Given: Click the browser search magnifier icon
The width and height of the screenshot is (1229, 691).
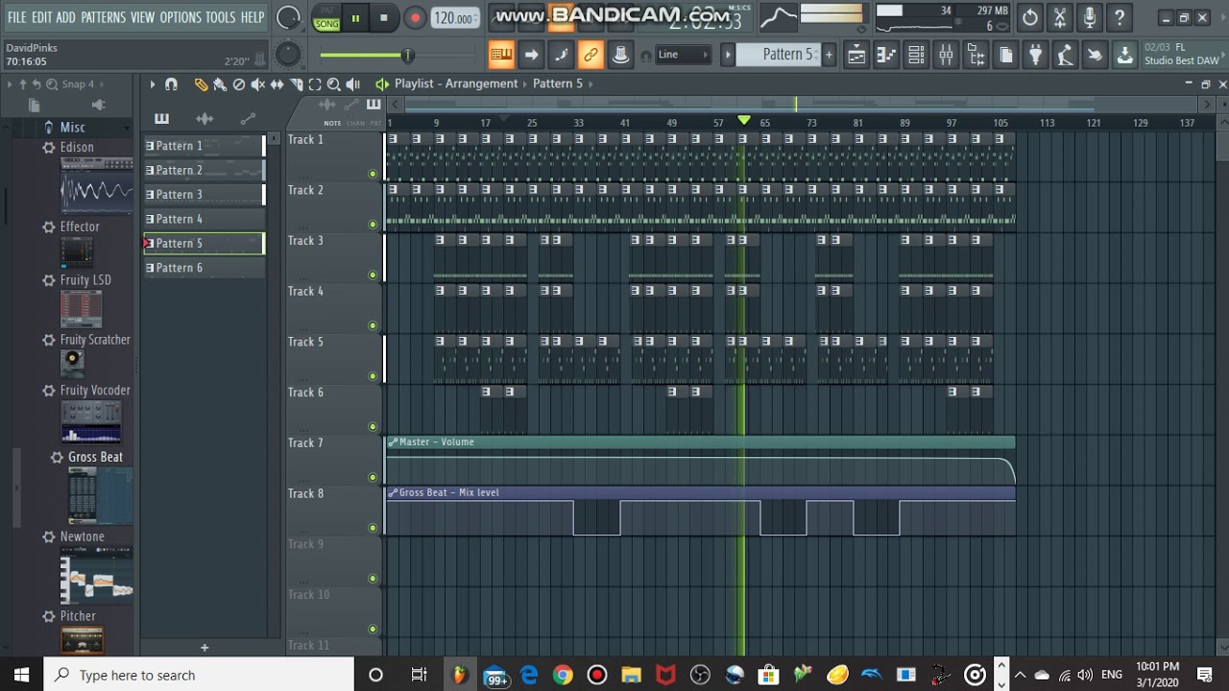Looking at the screenshot, I should click(52, 84).
